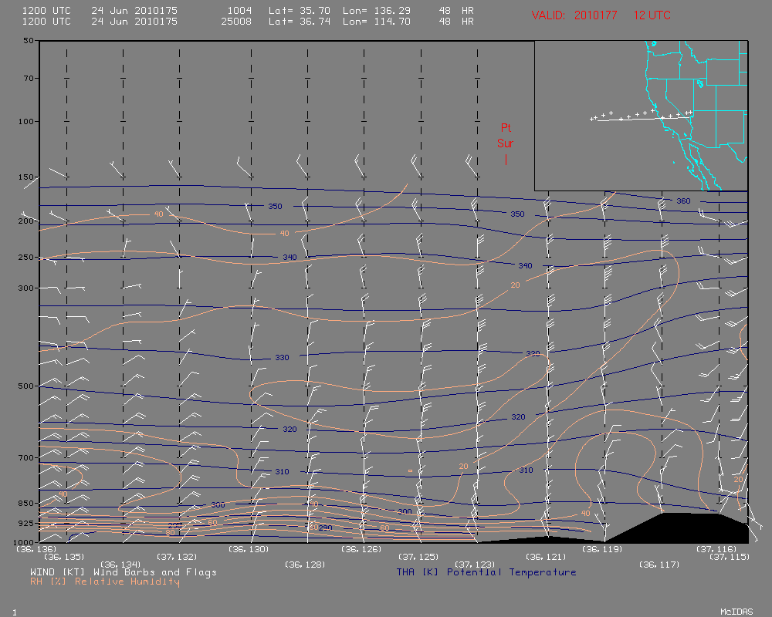Screen dimensions: 772x617
Task: Click the 'WIND [KT] Wind Barbs and Flags' legend
Action: (123, 572)
